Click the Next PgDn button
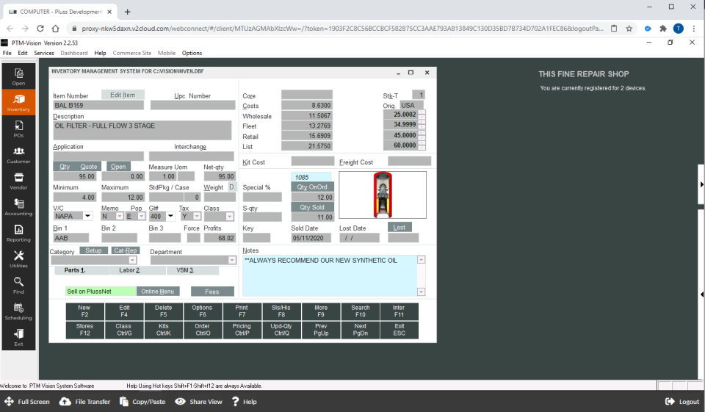This screenshot has width=705, height=412. coord(360,330)
